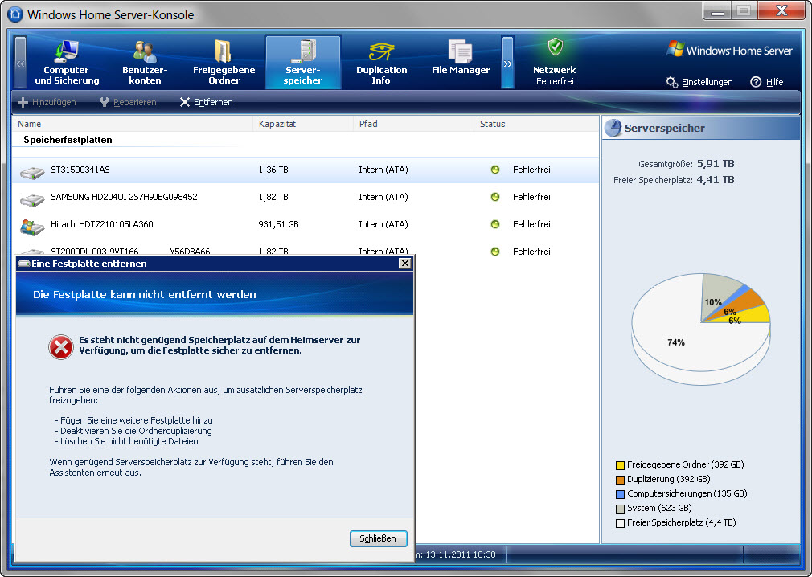Click the Entfernen toolbar button
812x577 pixels.
click(x=206, y=103)
